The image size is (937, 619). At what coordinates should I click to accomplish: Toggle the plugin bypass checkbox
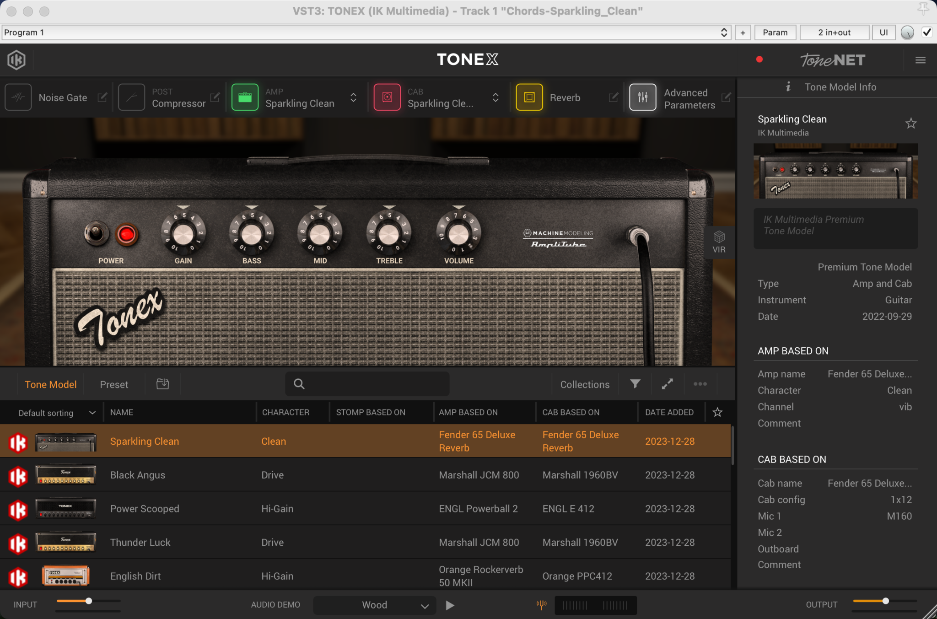(927, 32)
